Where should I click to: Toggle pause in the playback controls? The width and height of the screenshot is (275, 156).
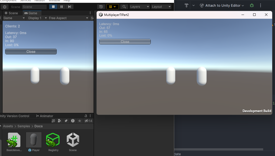[x=61, y=6]
